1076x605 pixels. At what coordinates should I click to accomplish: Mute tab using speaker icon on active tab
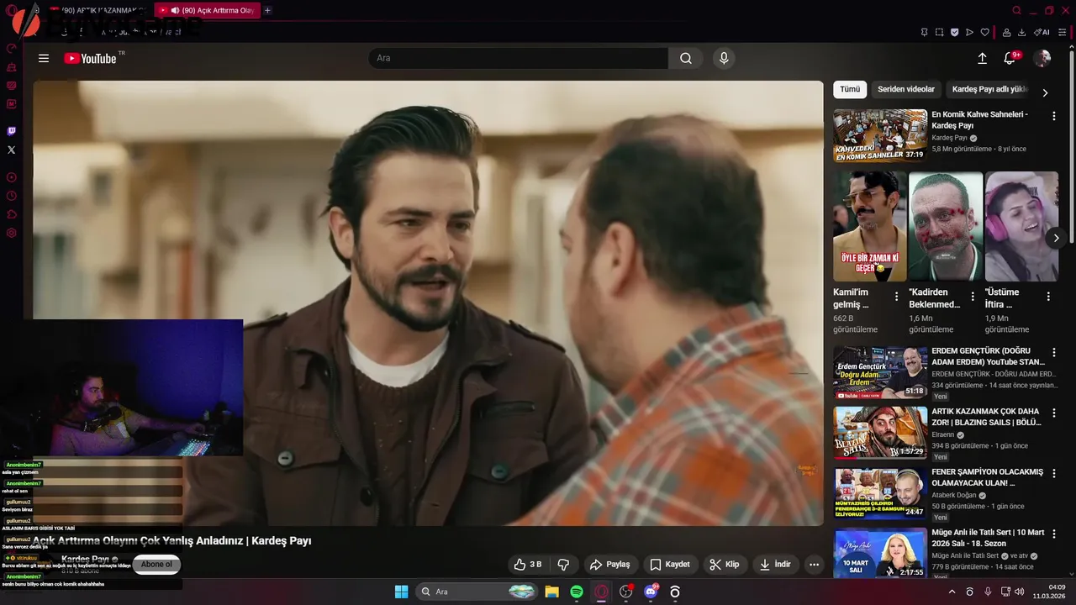click(175, 10)
